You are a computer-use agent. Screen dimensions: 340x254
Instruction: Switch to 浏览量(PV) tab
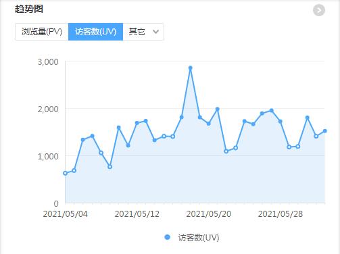(42, 32)
